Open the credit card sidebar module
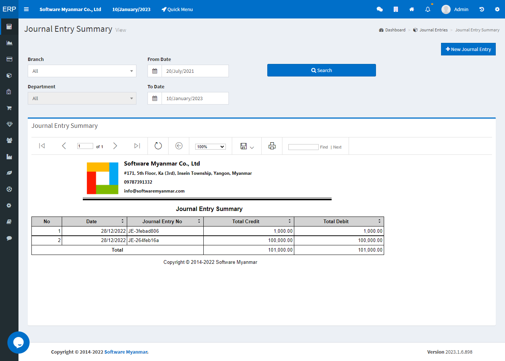 coord(9,59)
